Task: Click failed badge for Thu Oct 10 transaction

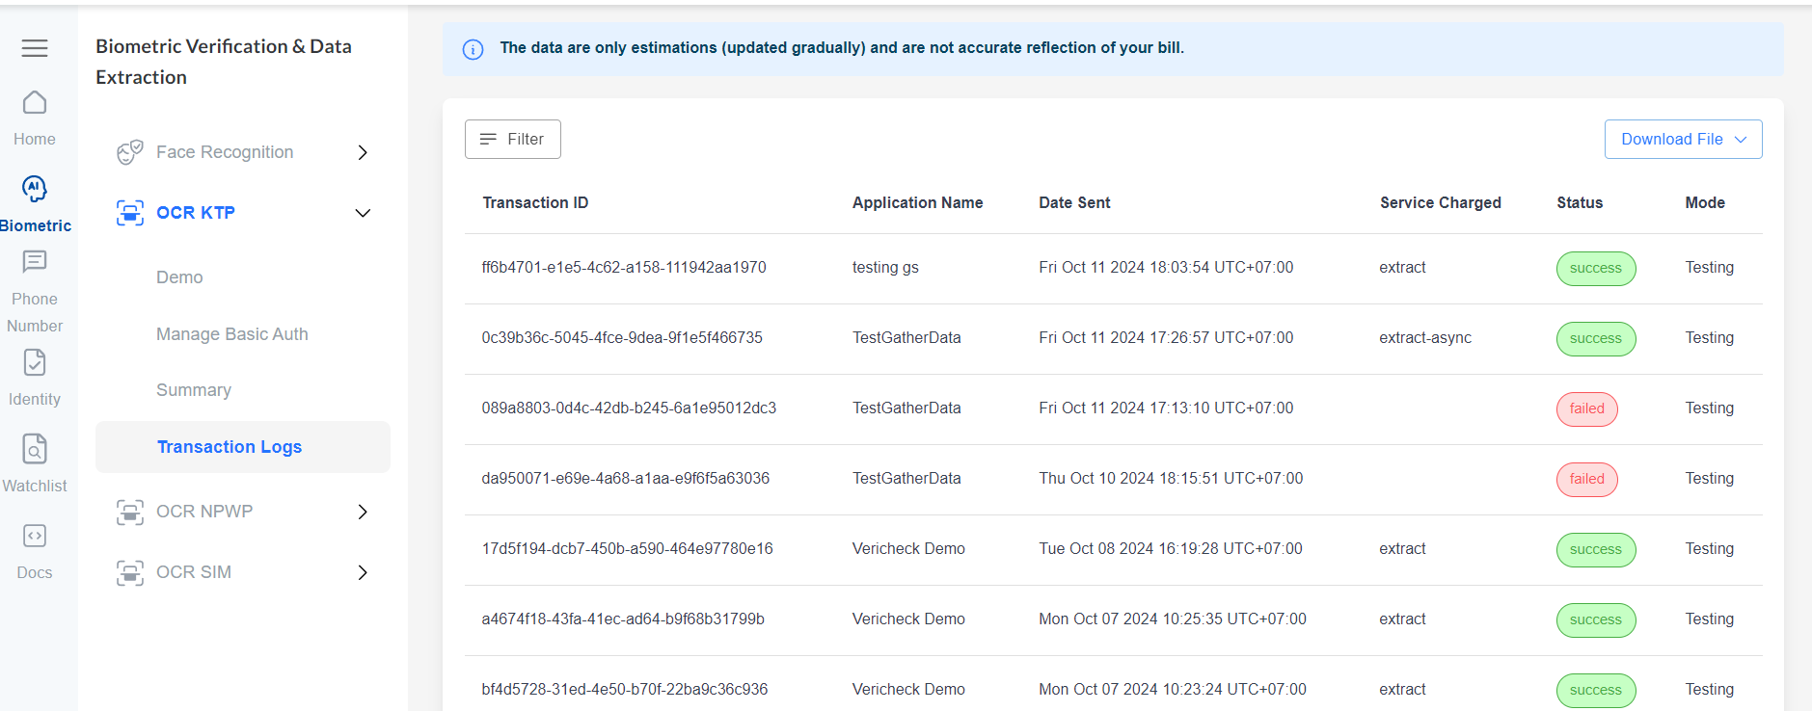Action: click(x=1587, y=479)
